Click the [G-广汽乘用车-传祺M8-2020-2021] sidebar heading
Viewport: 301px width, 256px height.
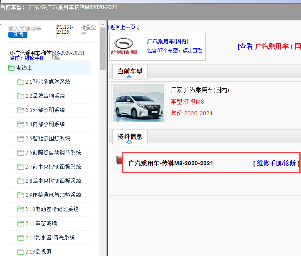(46, 53)
